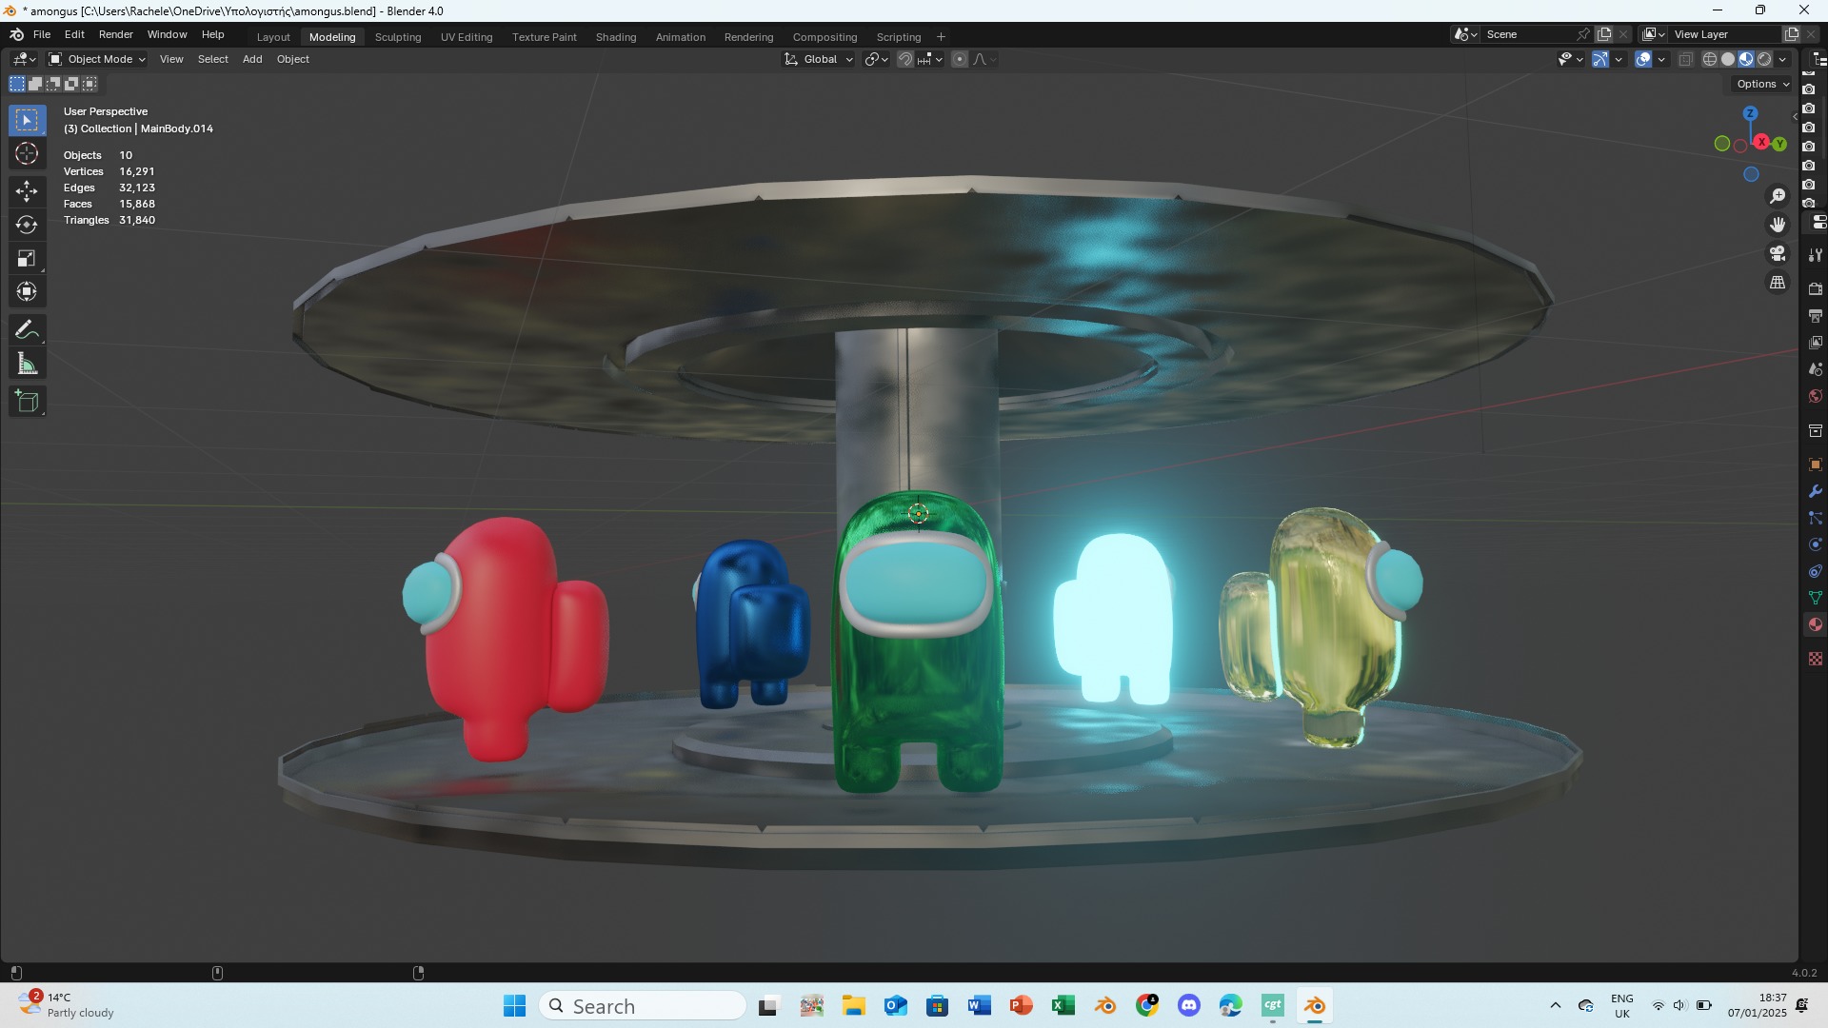This screenshot has height=1028, width=1828.
Task: Switch to Rendered viewport shading
Action: [x=1764, y=59]
